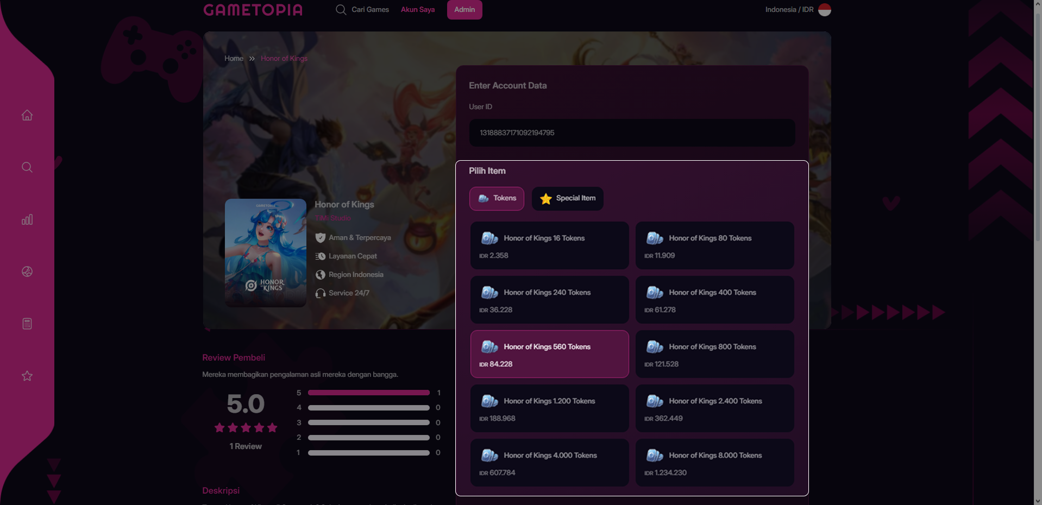Switch to the Special Item tab

click(567, 199)
